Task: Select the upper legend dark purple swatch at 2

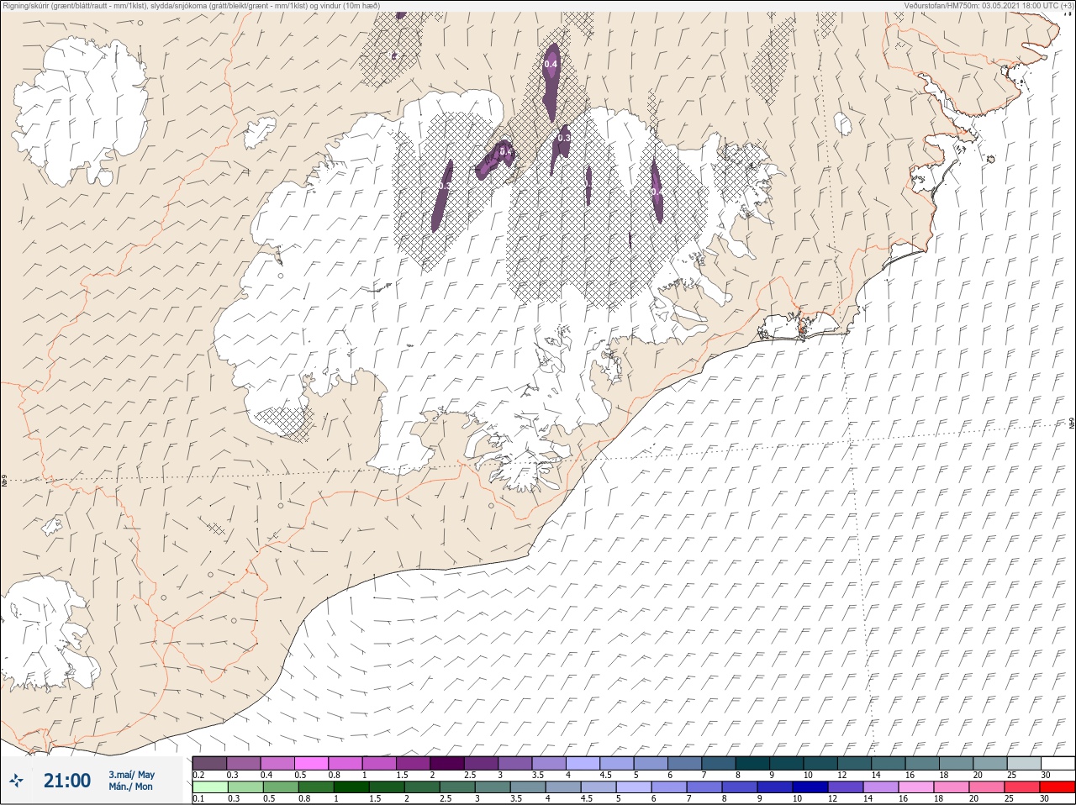Action: [x=447, y=763]
